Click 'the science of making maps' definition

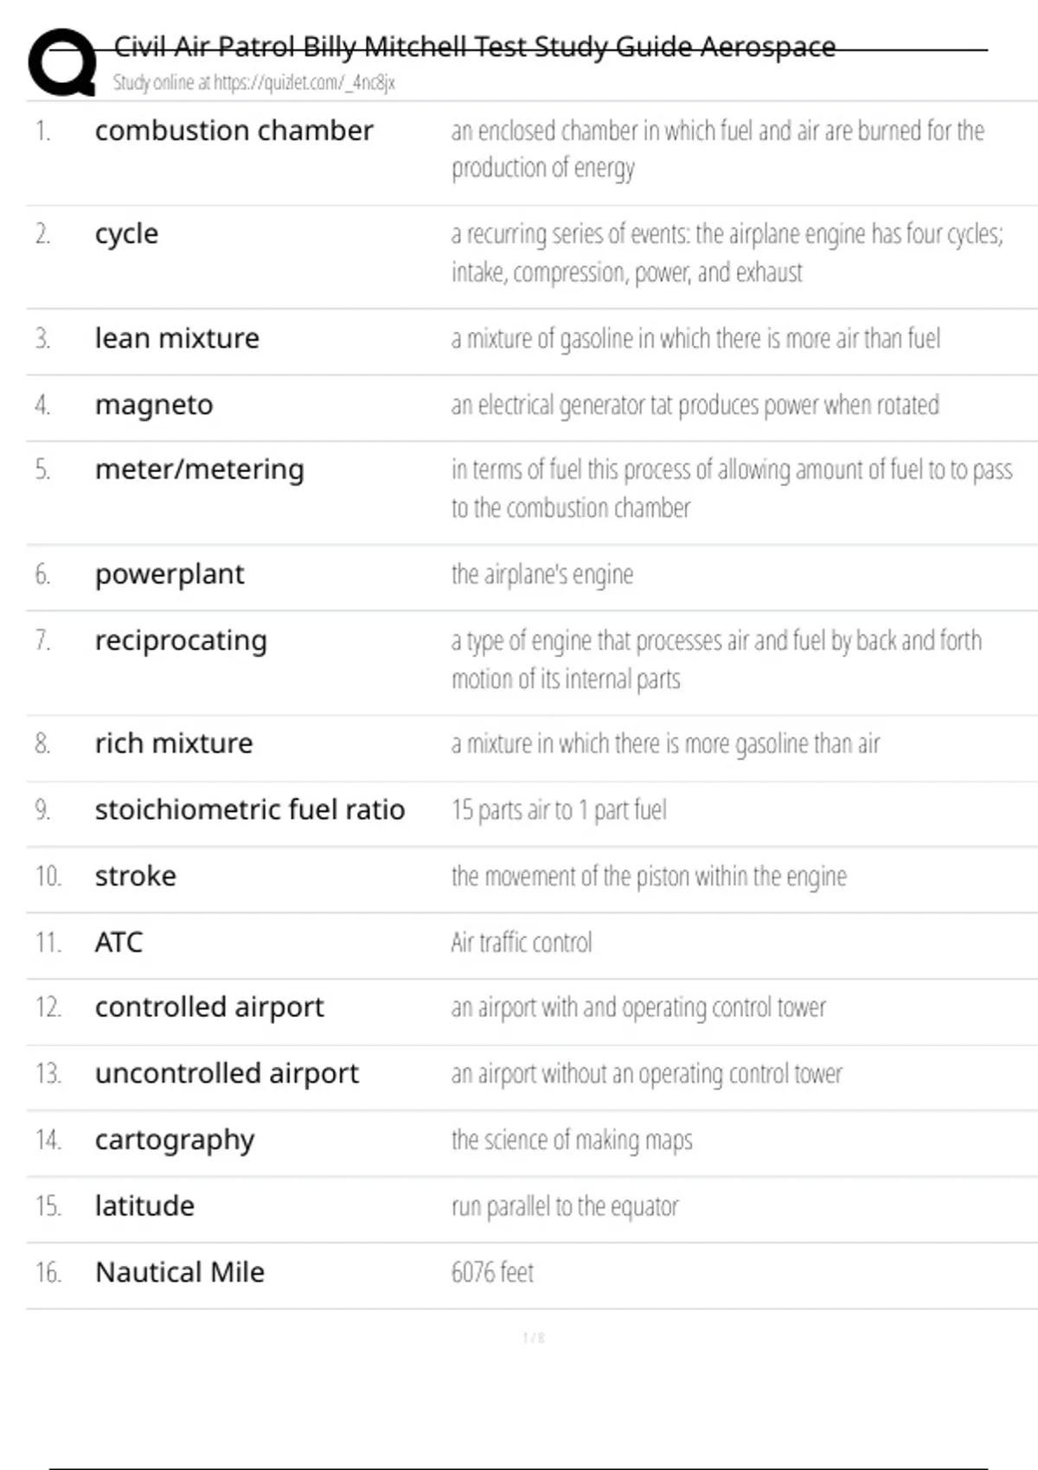click(572, 1141)
